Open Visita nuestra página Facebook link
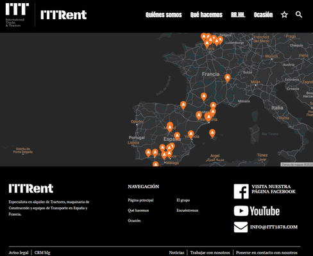 coord(273,189)
